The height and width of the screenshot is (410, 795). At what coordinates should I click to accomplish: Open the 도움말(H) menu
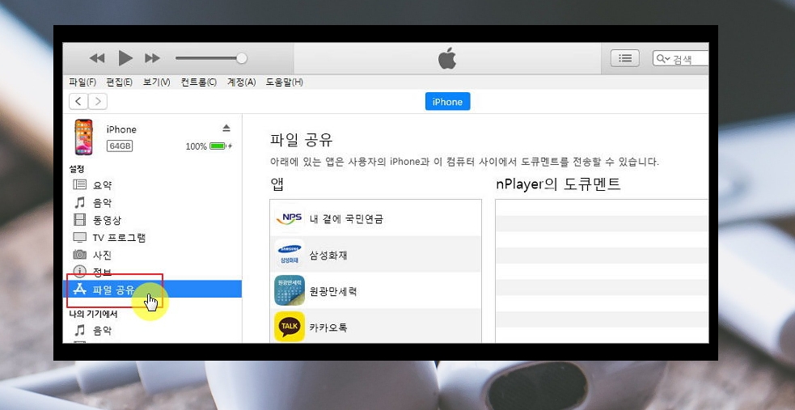pyautogui.click(x=284, y=82)
